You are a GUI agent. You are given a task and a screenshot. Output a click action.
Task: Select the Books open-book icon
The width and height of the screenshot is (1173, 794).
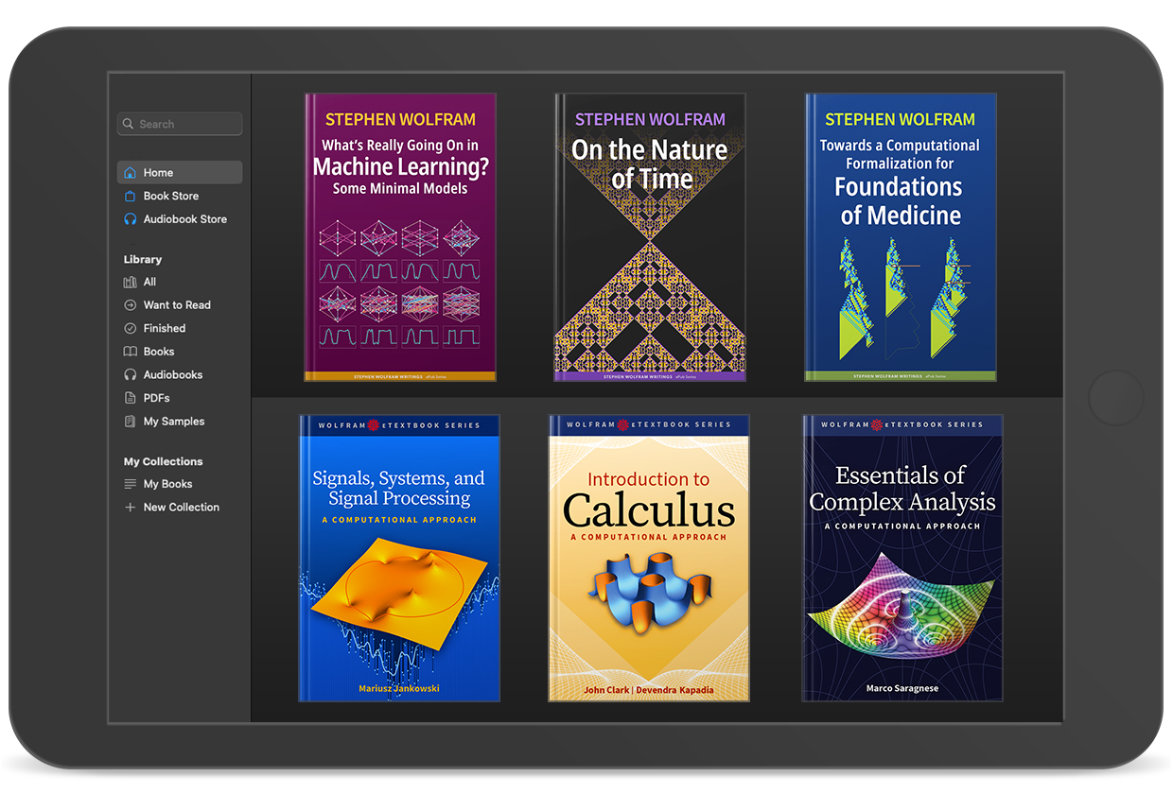(131, 351)
